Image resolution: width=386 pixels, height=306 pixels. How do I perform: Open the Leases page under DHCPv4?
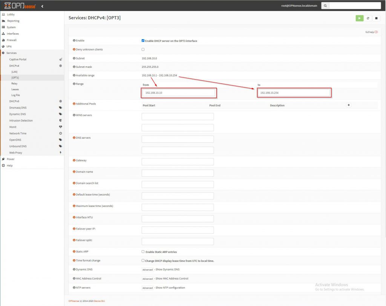(x=15, y=89)
